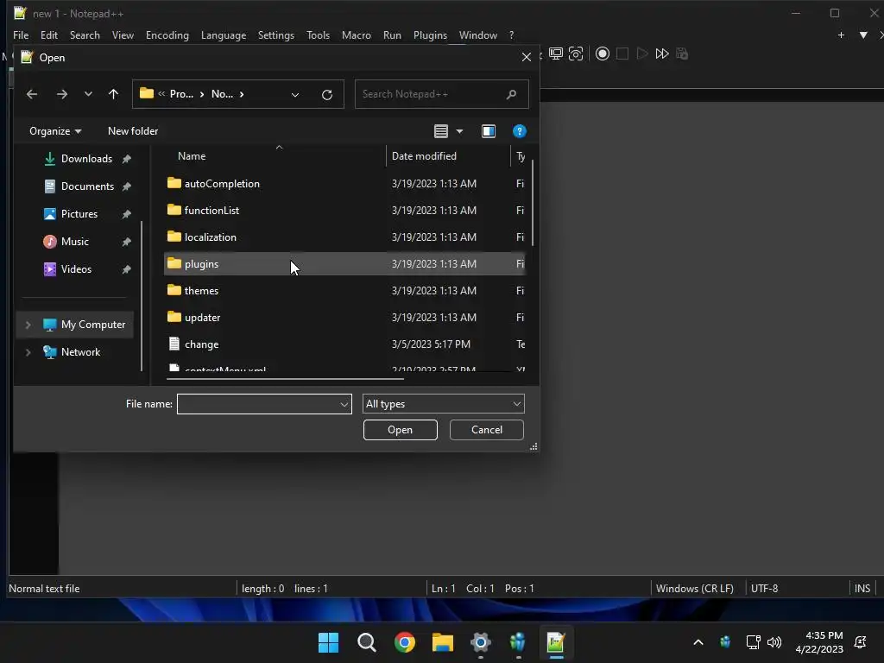
Task: Open view options dropdown arrow
Action: [x=459, y=131]
